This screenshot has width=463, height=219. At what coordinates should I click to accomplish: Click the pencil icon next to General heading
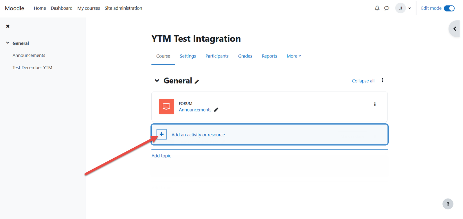[197, 82]
